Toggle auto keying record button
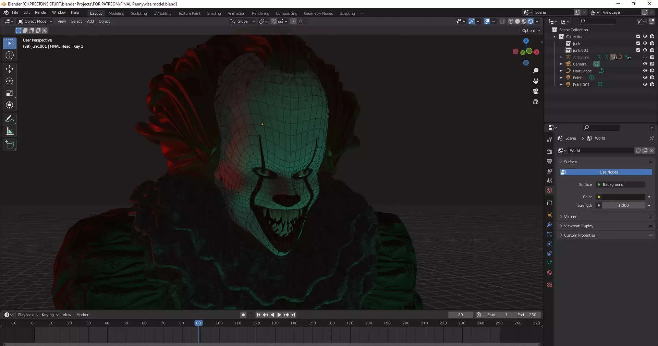This screenshot has height=346, width=658. click(x=243, y=315)
